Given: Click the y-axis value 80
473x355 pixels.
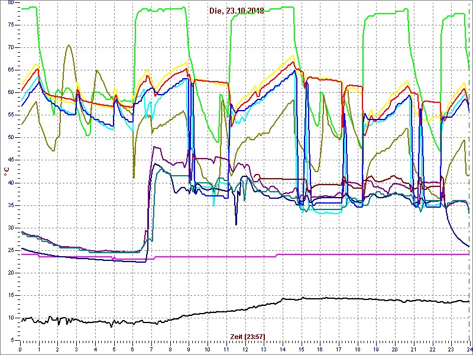Looking at the screenshot, I should 11,2.
